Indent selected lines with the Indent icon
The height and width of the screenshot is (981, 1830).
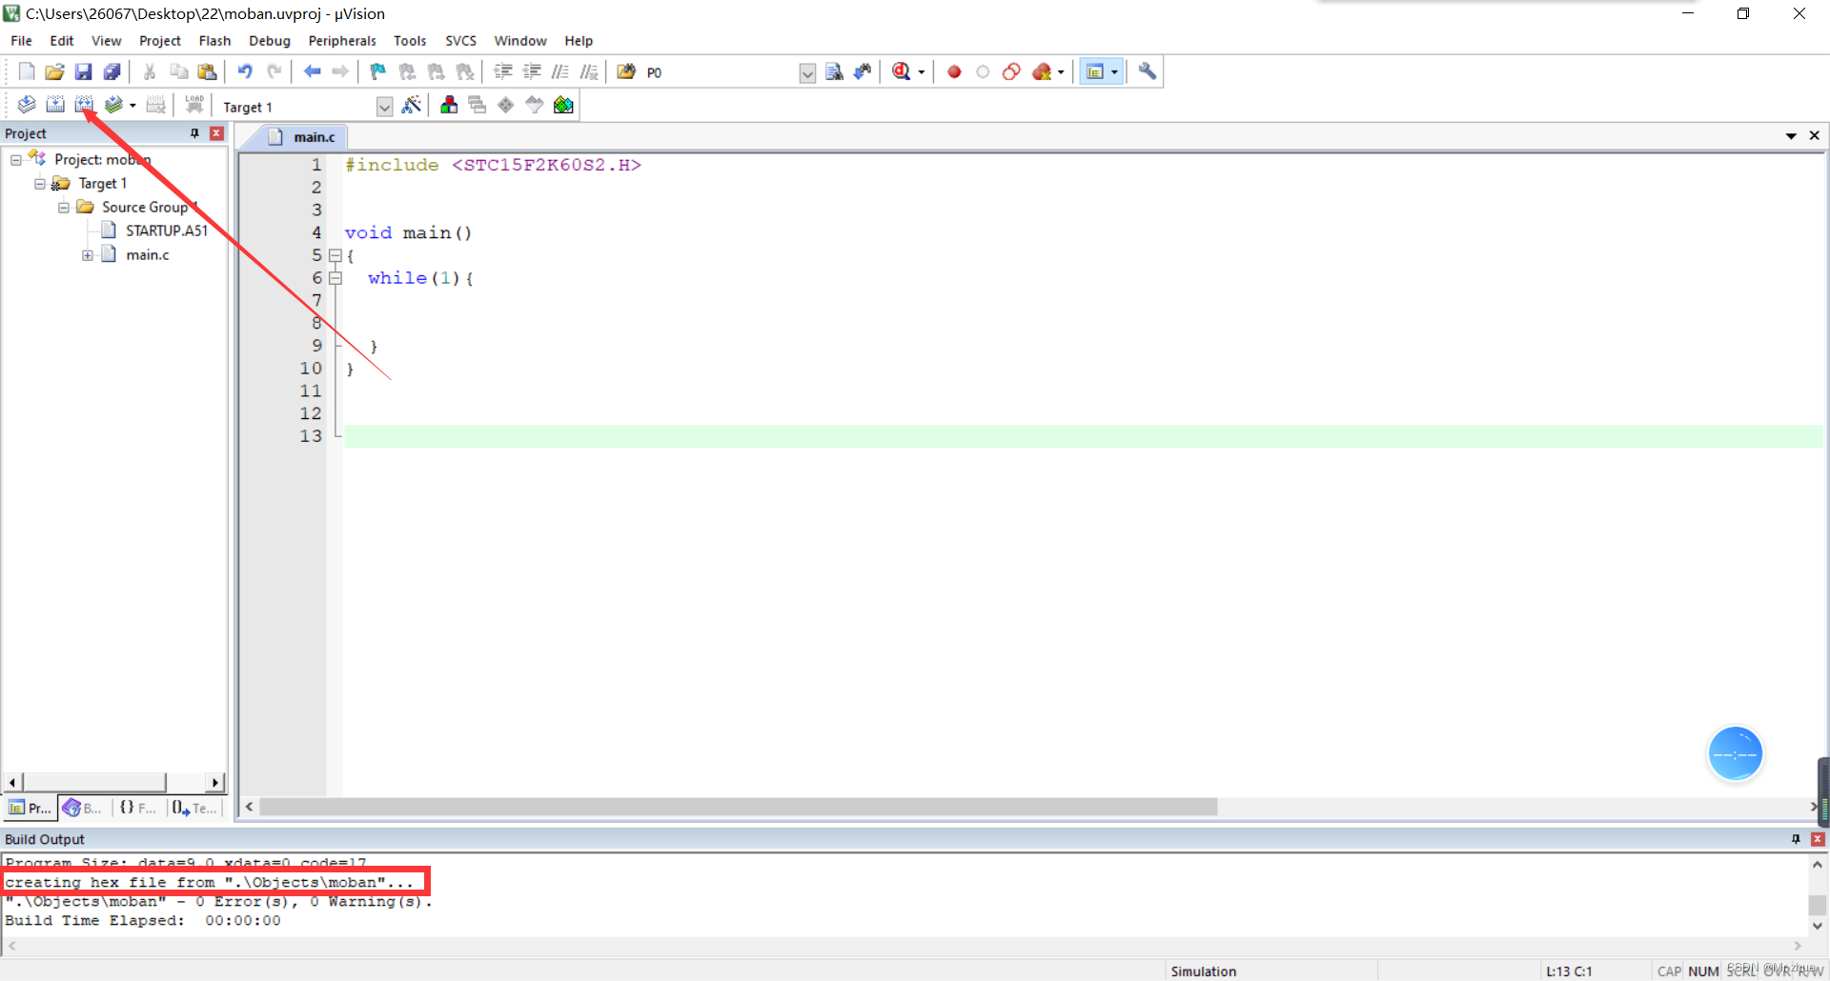click(503, 71)
